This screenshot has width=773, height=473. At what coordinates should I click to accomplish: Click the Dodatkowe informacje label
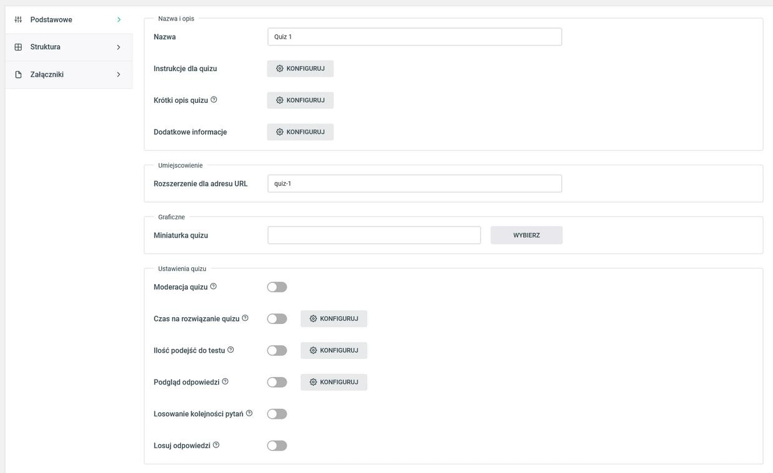point(190,132)
